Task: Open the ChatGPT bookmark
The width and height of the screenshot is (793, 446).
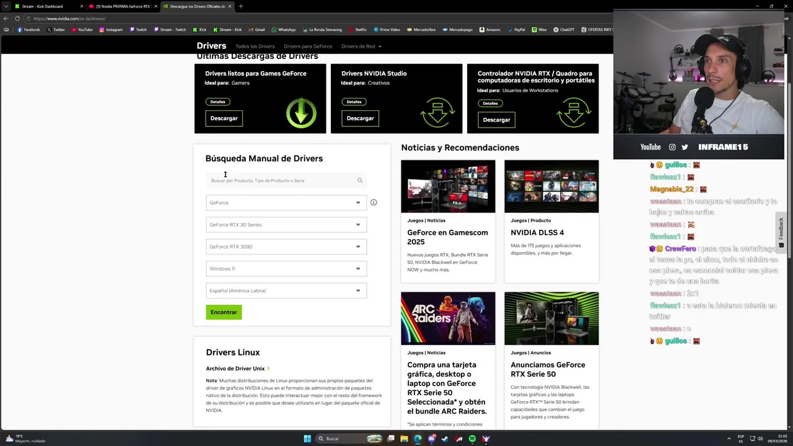Action: [x=564, y=30]
